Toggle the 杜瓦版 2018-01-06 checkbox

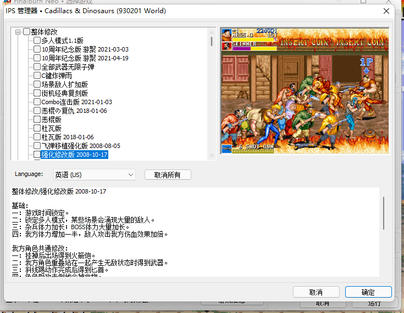(37, 137)
